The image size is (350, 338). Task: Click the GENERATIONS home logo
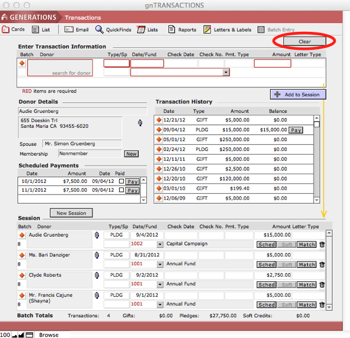click(30, 17)
